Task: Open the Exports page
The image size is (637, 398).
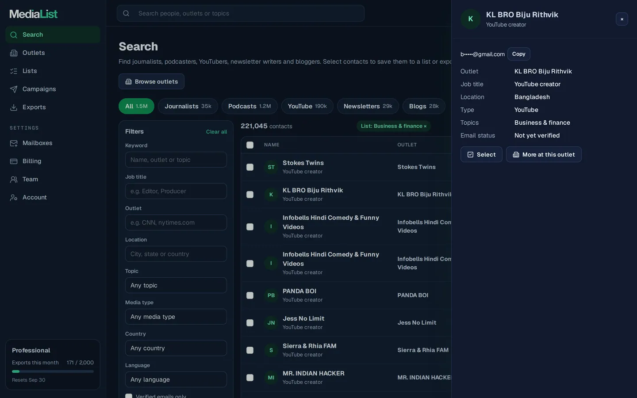Action: click(53, 107)
